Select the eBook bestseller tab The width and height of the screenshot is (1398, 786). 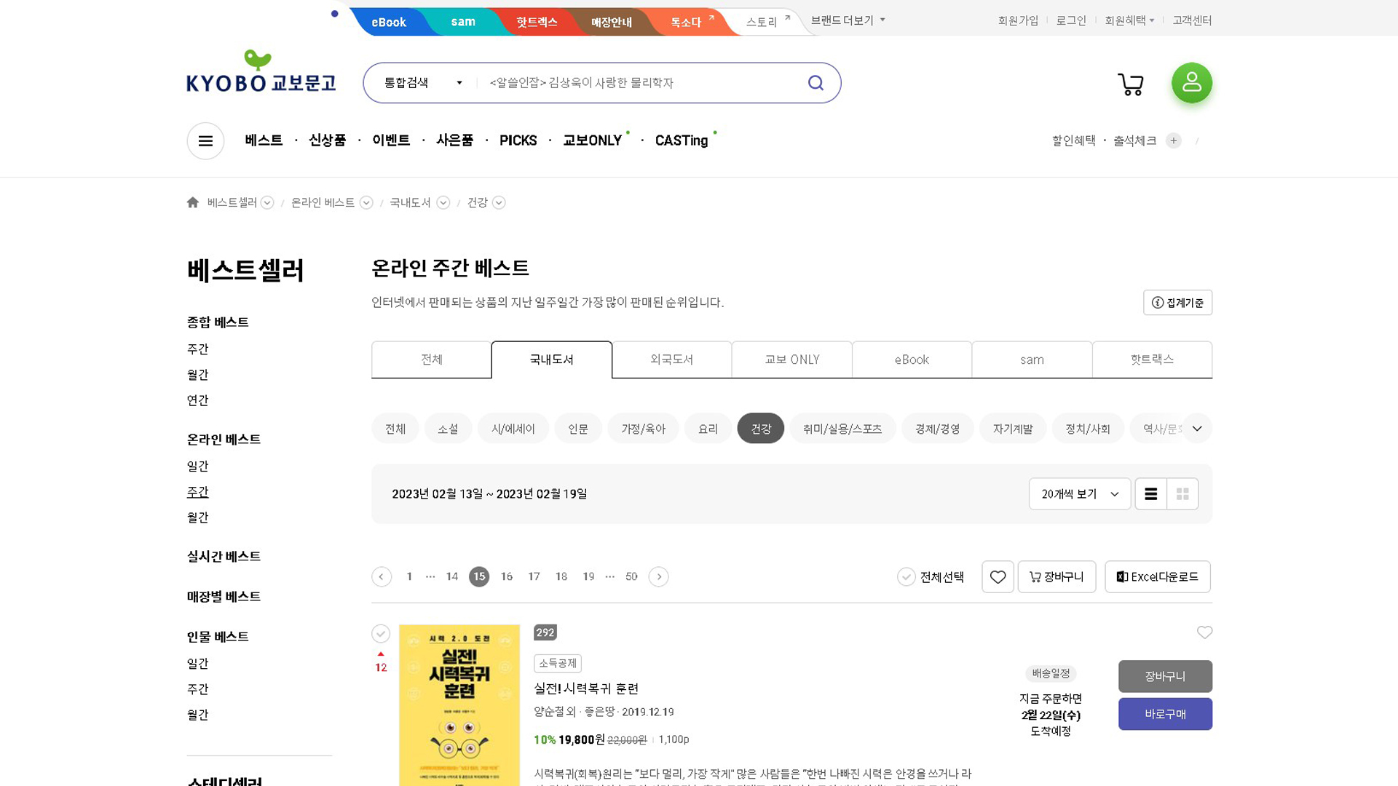click(912, 360)
